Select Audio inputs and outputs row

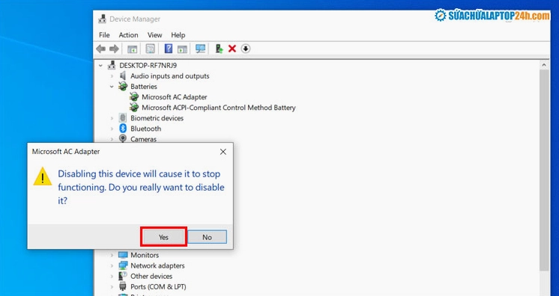[169, 75]
